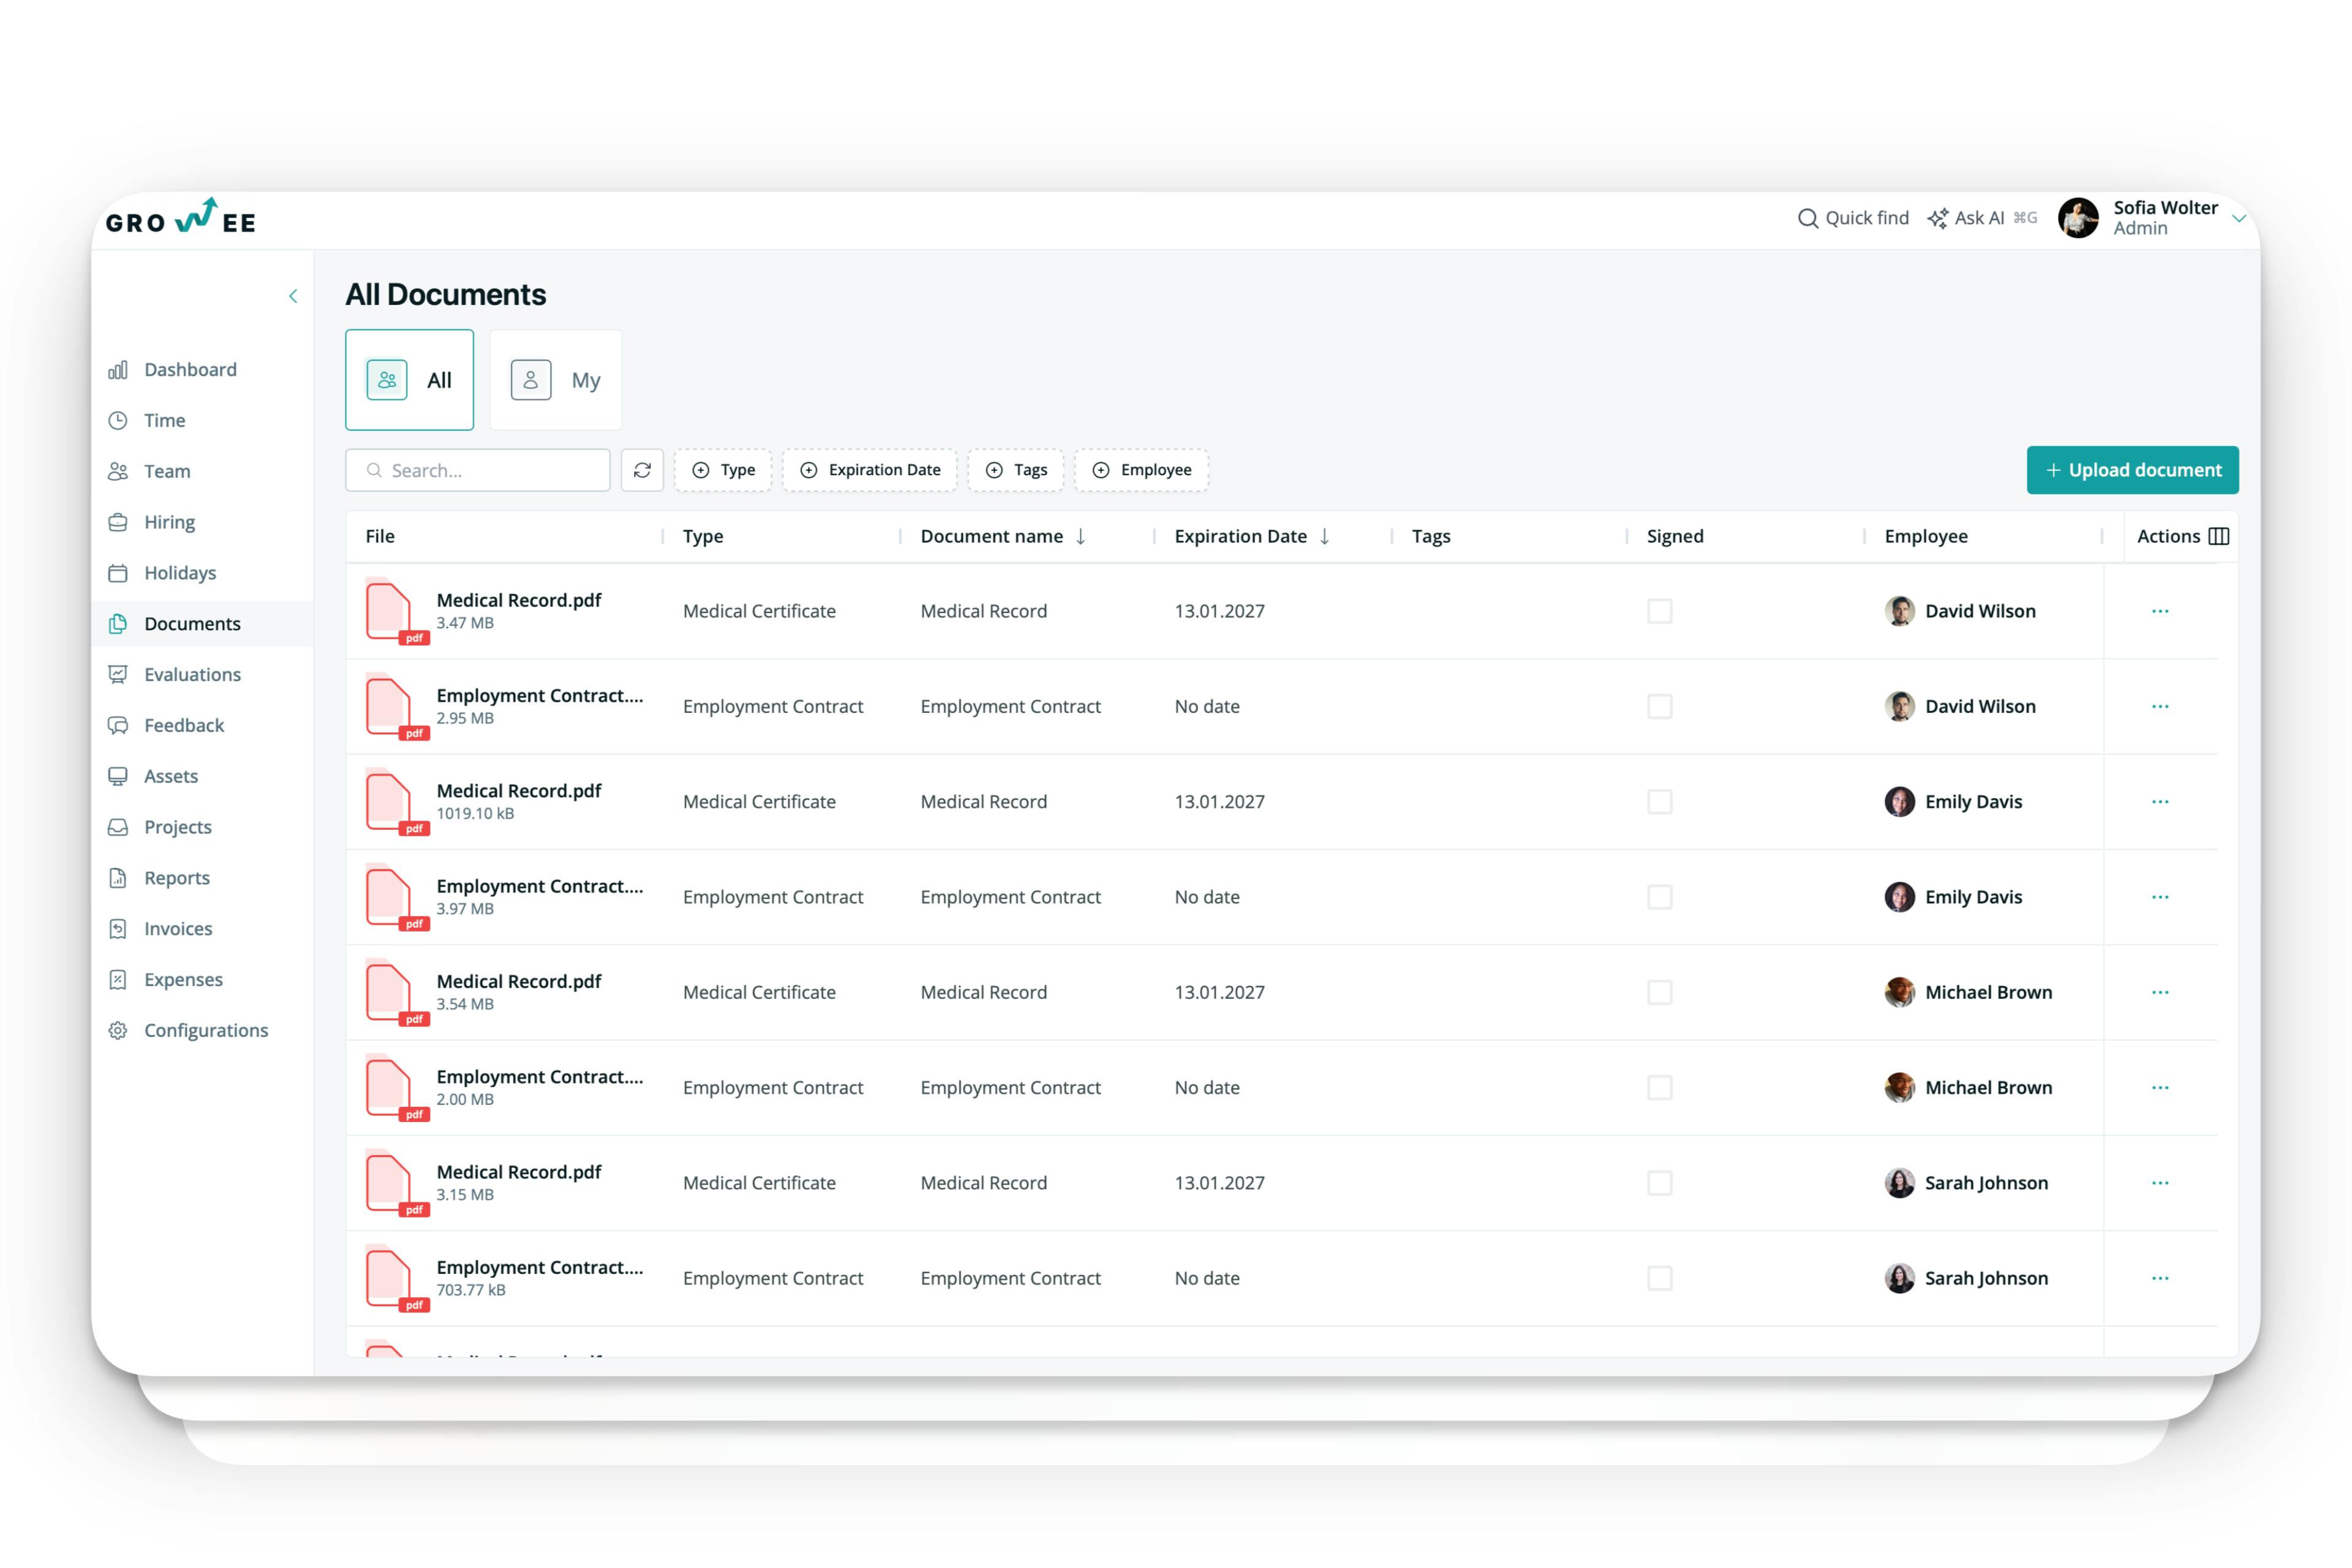This screenshot has width=2352, height=1568.
Task: Select the All documents tab
Action: point(409,380)
